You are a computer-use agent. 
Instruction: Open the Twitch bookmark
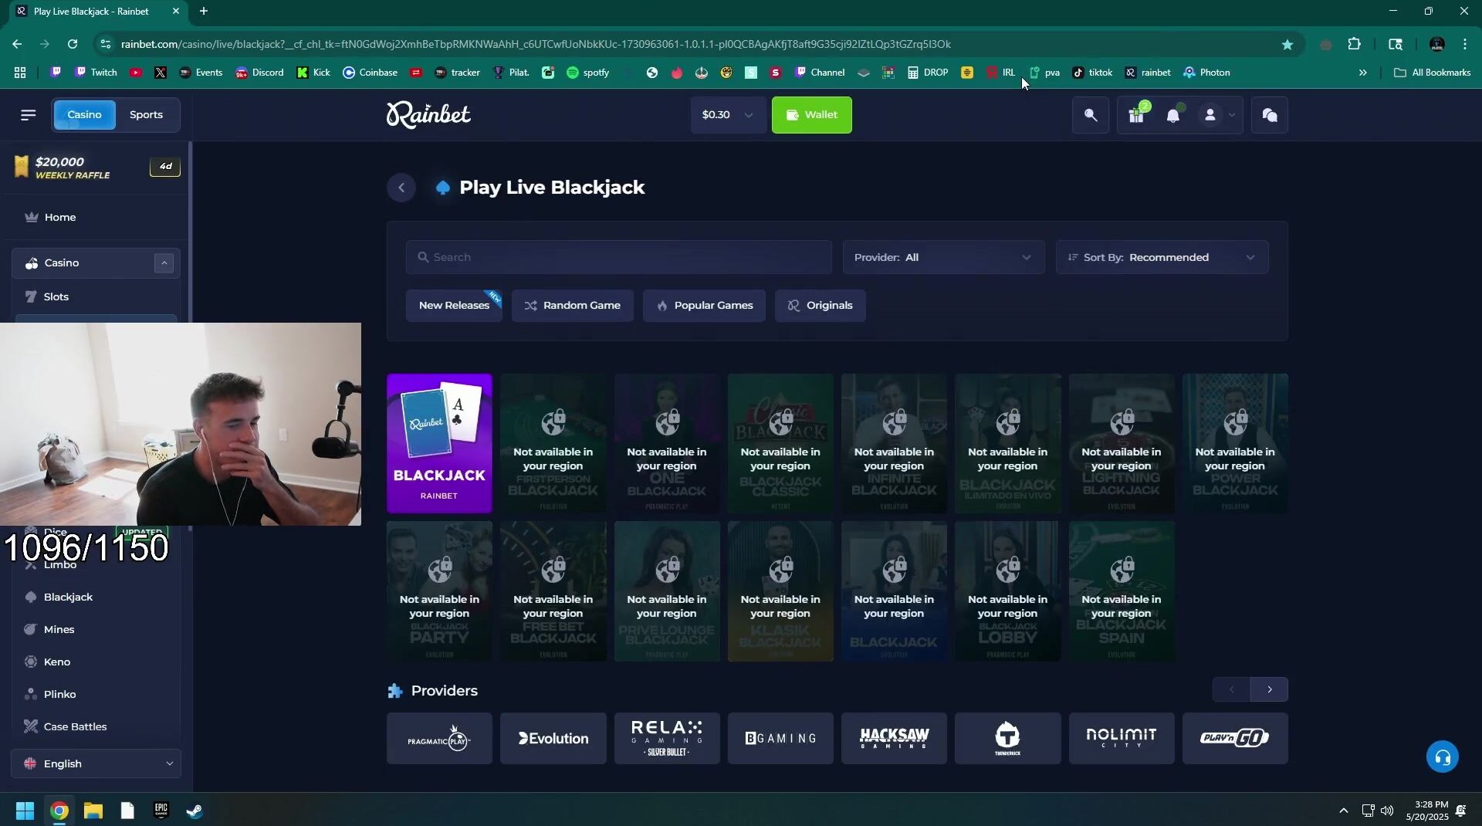click(x=96, y=73)
